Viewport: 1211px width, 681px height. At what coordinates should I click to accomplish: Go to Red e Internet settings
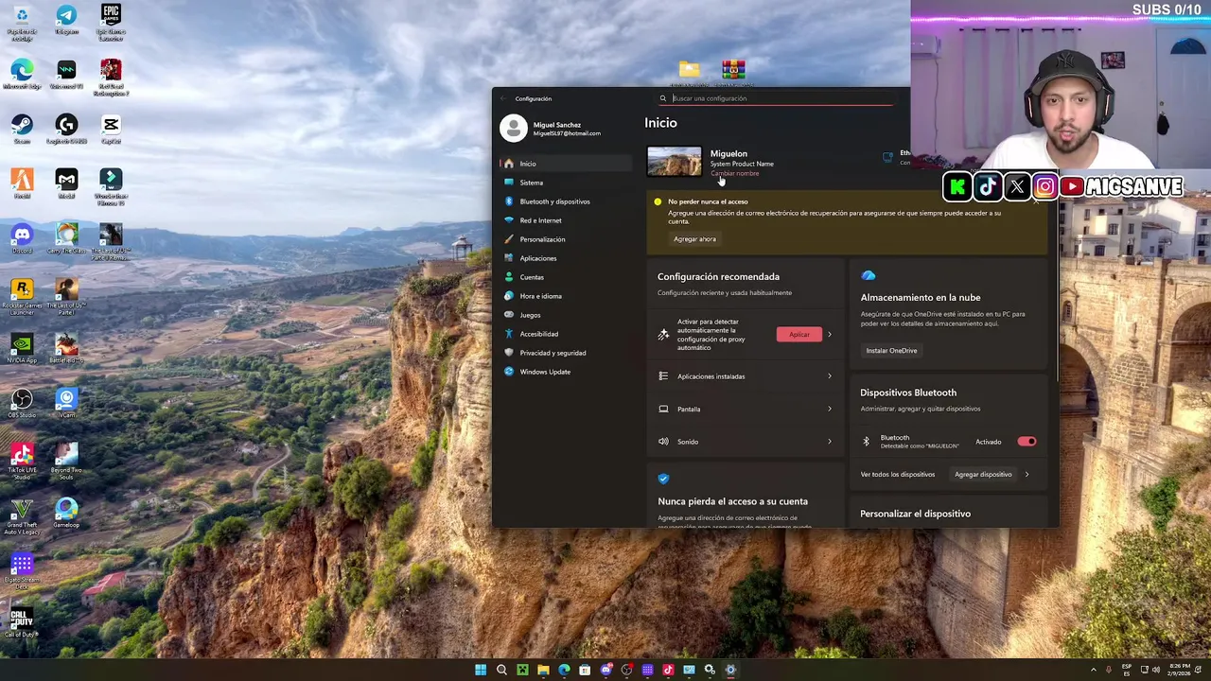[x=565, y=220]
